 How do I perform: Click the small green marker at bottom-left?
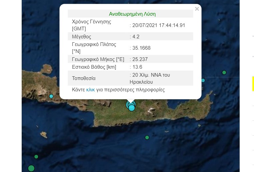point(36,157)
